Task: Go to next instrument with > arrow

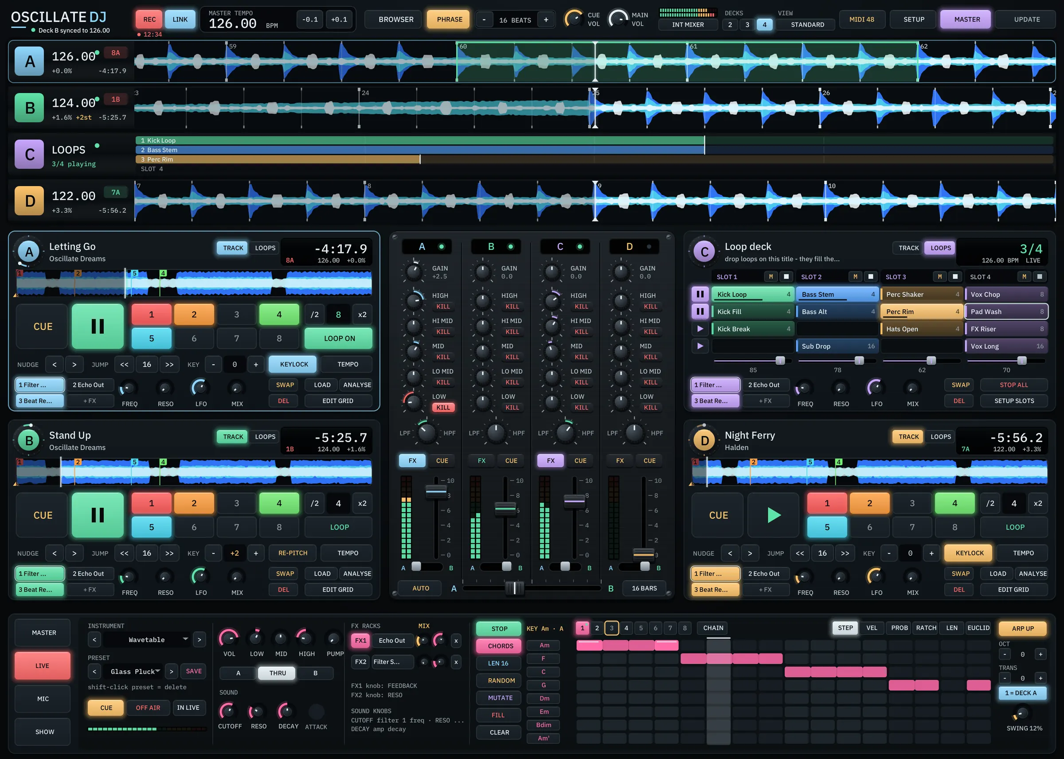Action: coord(199,640)
